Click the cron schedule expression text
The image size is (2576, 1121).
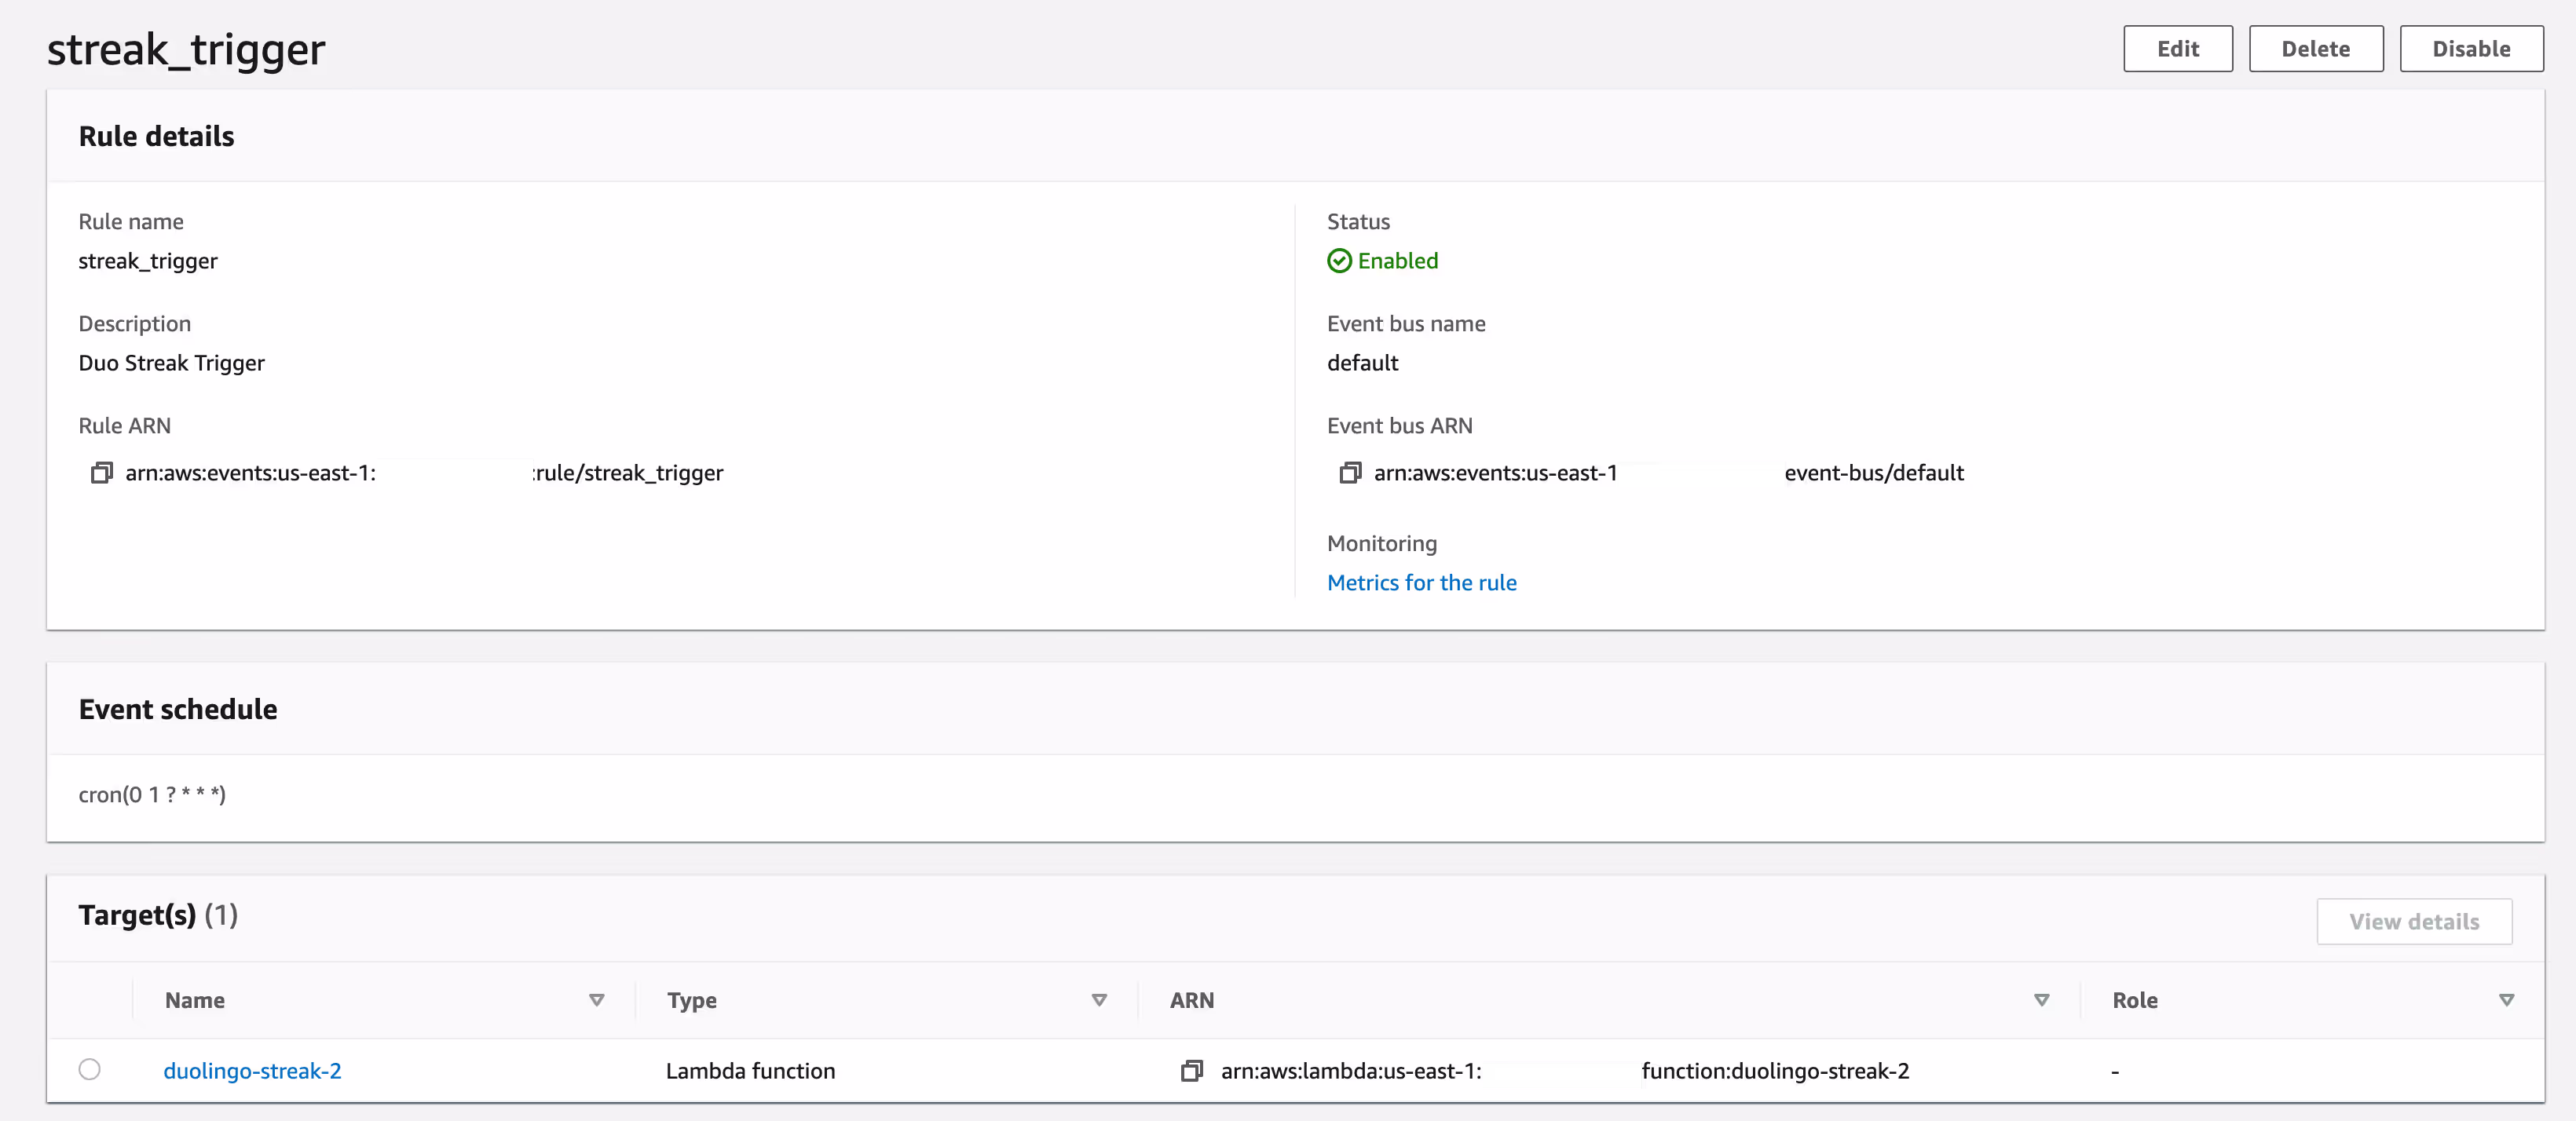pos(152,794)
